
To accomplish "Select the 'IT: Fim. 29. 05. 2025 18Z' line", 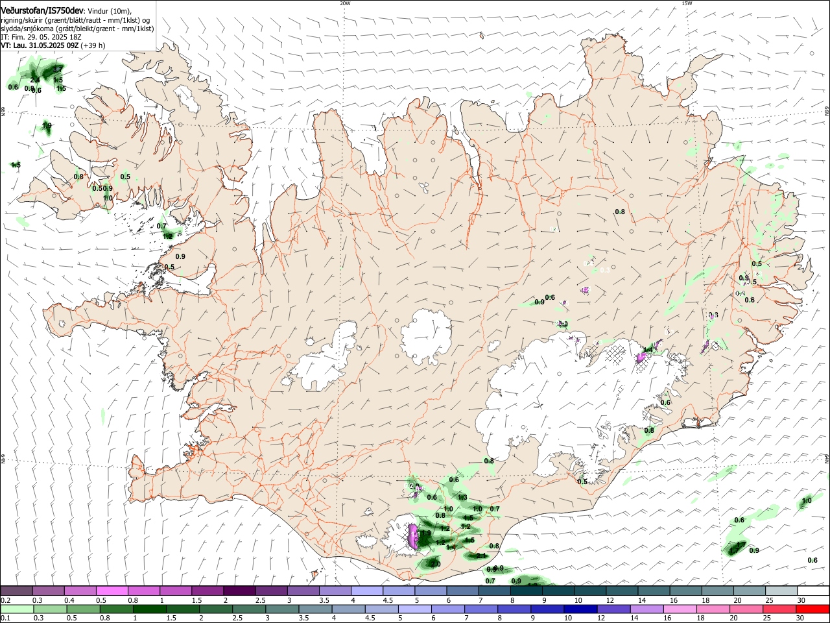I will click(41, 37).
